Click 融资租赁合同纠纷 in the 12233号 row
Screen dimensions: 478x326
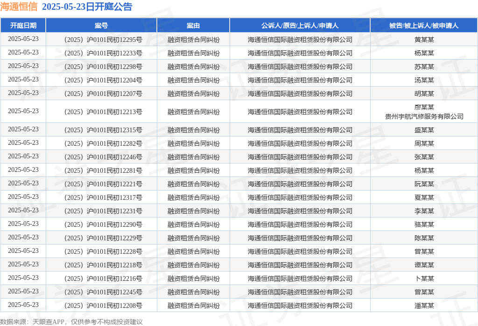point(193,53)
